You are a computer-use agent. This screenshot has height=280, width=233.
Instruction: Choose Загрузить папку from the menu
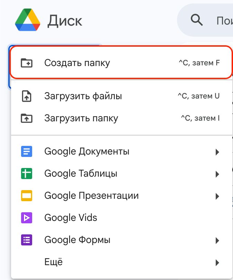81,118
